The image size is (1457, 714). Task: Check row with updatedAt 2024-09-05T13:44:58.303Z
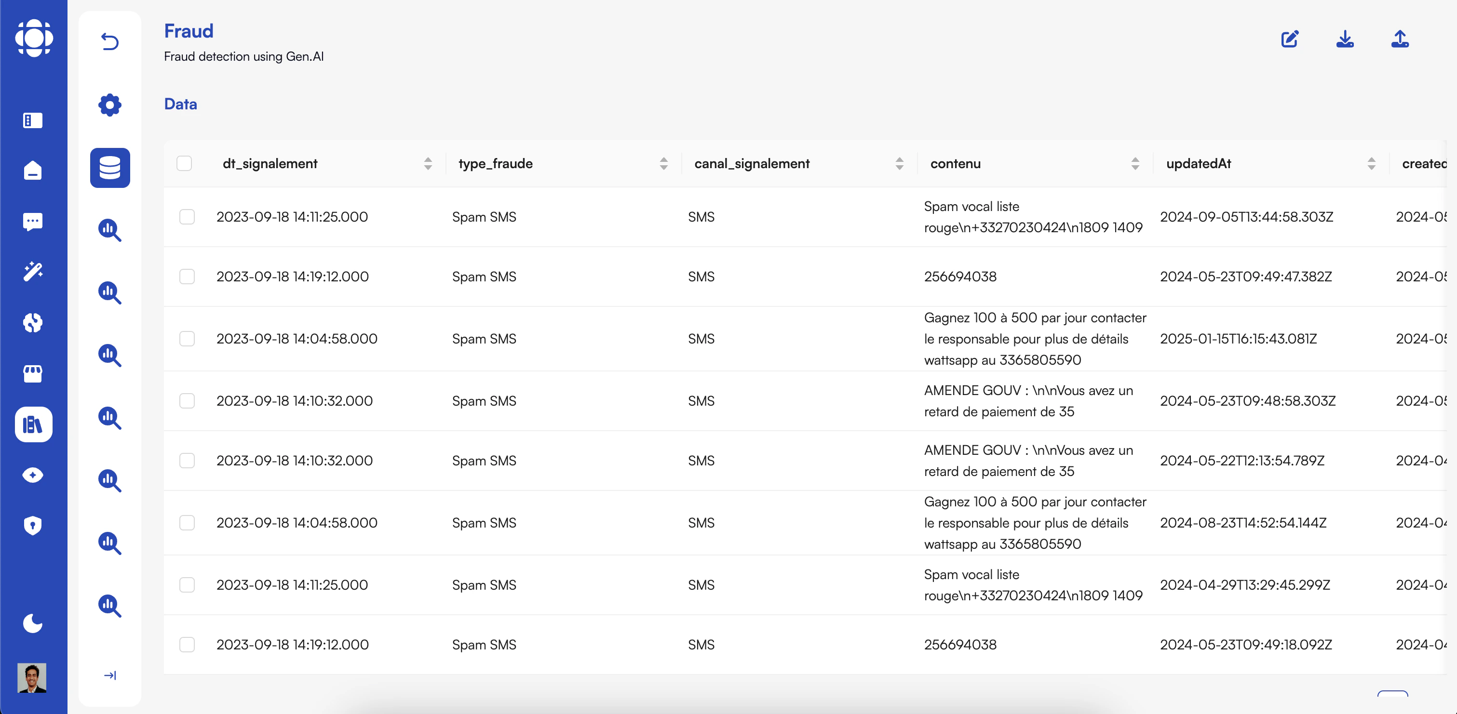pyautogui.click(x=187, y=217)
